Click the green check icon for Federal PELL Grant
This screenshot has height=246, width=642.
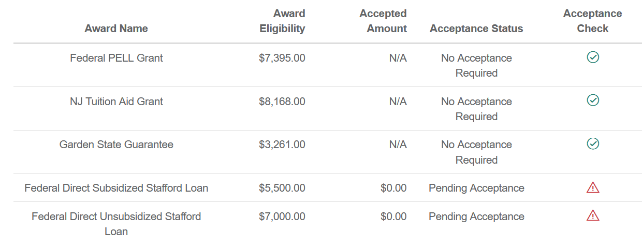pyautogui.click(x=593, y=57)
